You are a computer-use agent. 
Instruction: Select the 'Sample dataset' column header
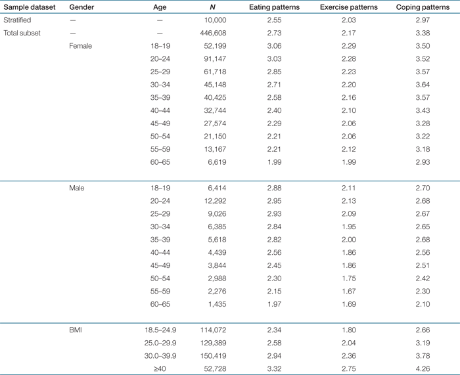pos(30,7)
